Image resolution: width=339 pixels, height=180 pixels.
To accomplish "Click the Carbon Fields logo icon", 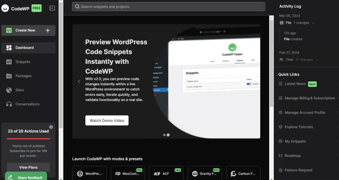I will [233, 174].
